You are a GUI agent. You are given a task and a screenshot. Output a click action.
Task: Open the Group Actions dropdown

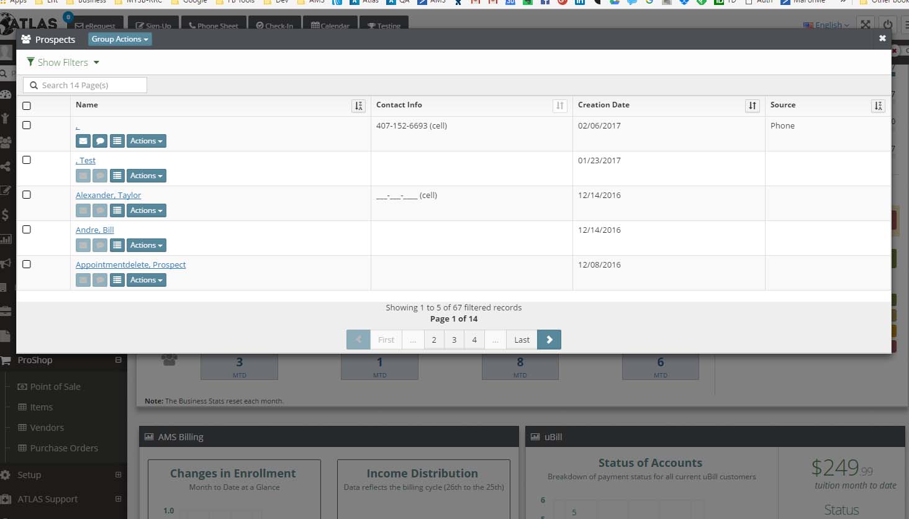tap(120, 39)
